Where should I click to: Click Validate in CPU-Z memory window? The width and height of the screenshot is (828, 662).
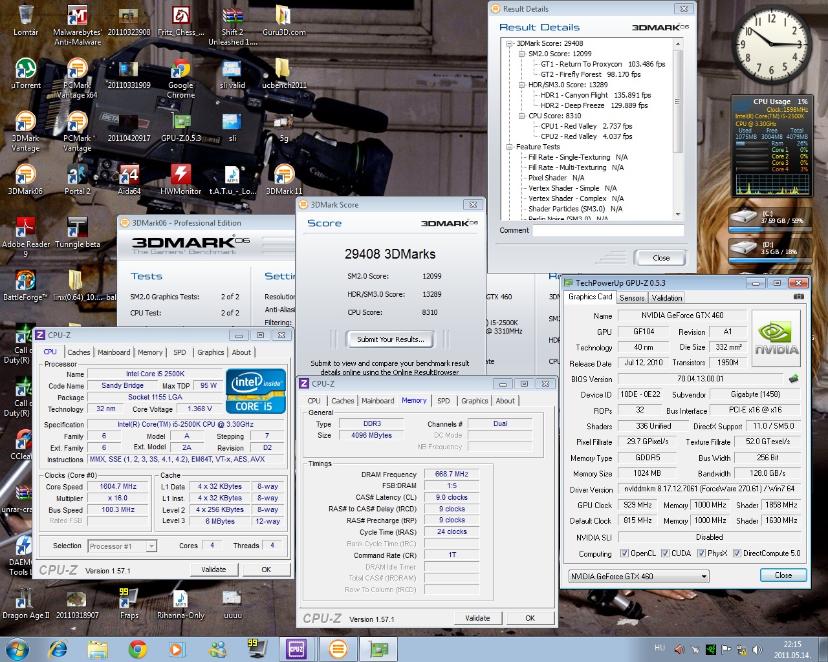477,618
